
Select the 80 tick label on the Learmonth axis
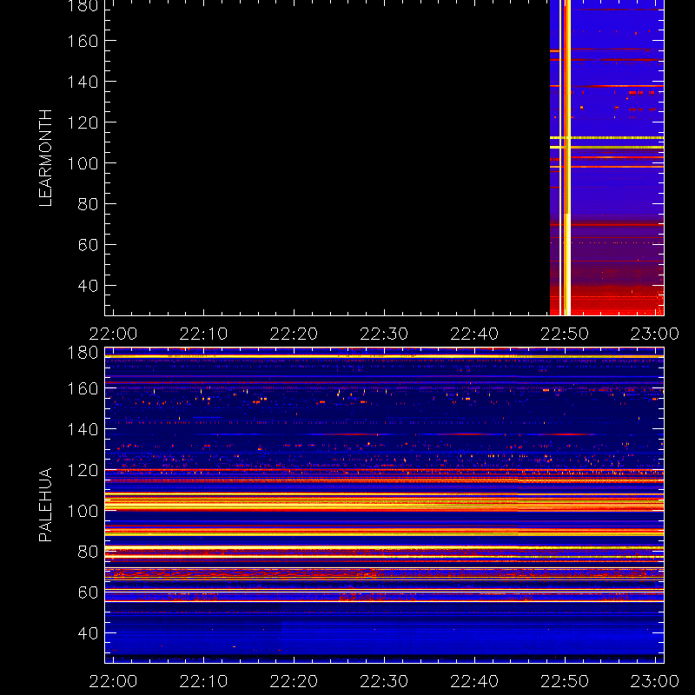[x=88, y=204]
